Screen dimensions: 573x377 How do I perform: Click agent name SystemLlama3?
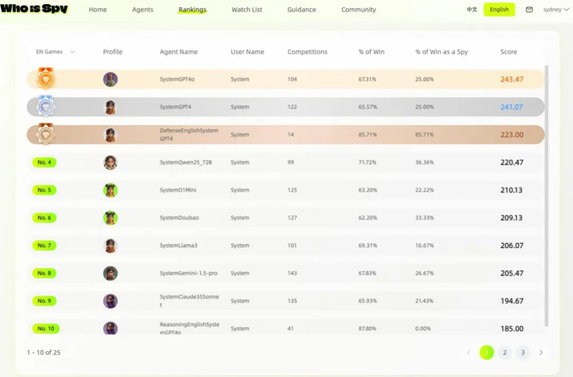tap(178, 246)
